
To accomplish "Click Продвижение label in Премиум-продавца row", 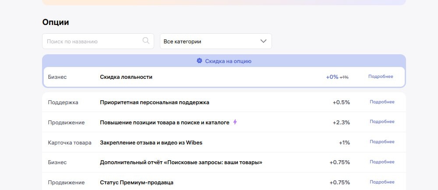I will (66, 183).
